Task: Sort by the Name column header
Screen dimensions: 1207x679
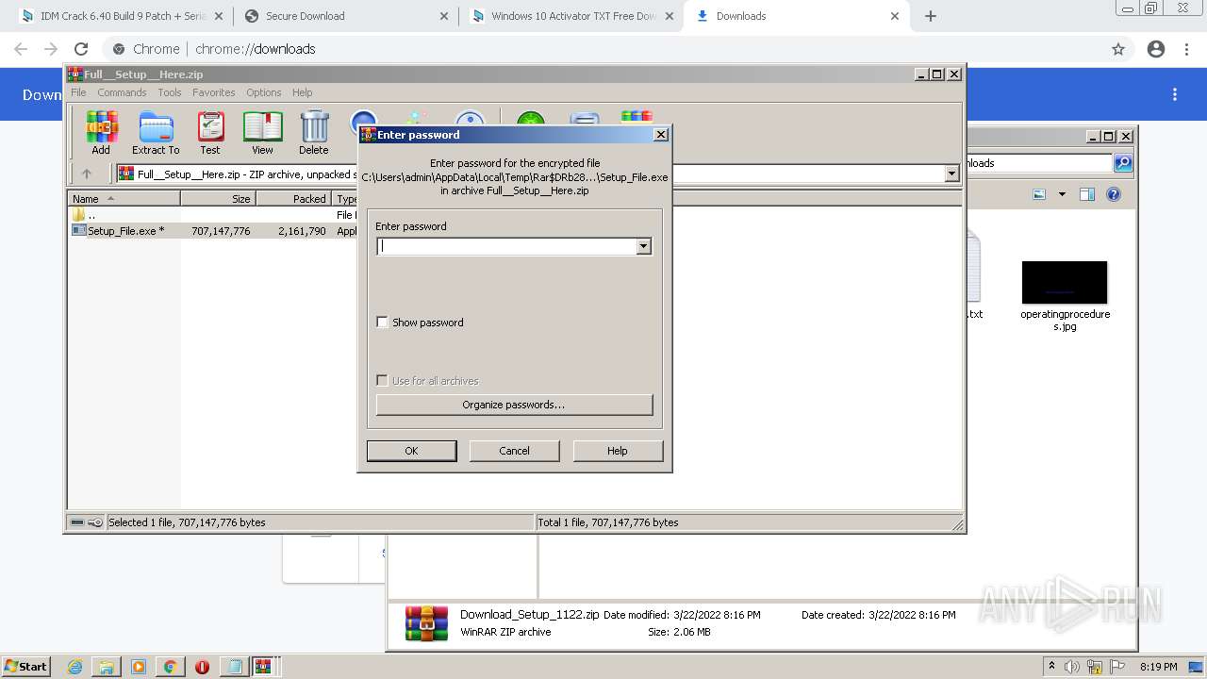Action: (124, 199)
